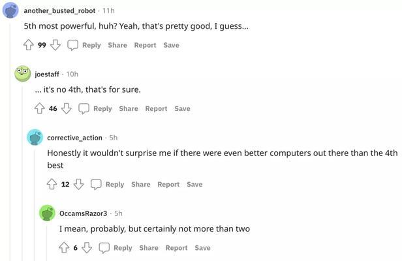Upvote corrective_action's comment
The width and height of the screenshot is (402, 261).
coord(52,184)
